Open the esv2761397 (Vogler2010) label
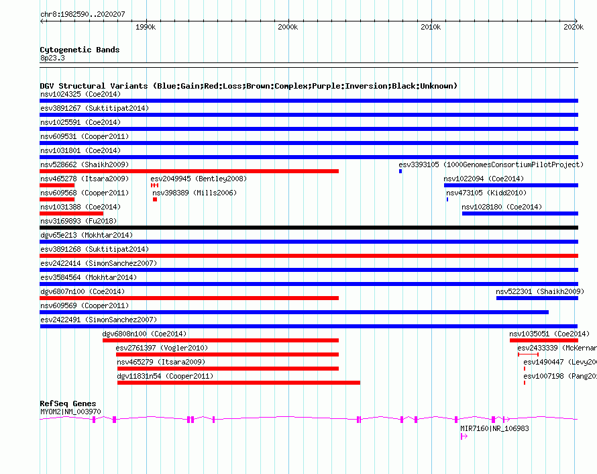597x474 pixels. (162, 348)
